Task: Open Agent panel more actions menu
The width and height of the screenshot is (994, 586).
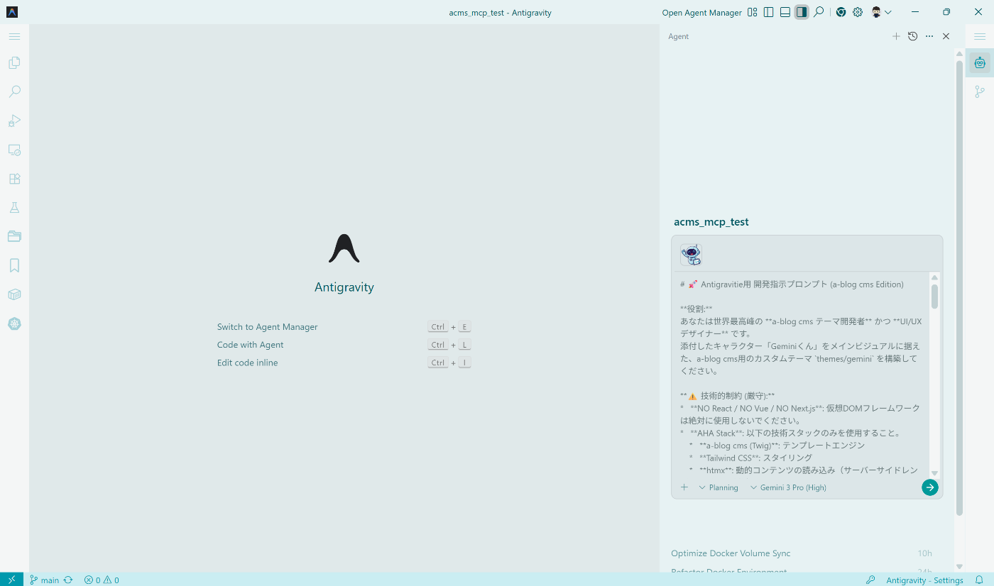Action: click(x=929, y=36)
